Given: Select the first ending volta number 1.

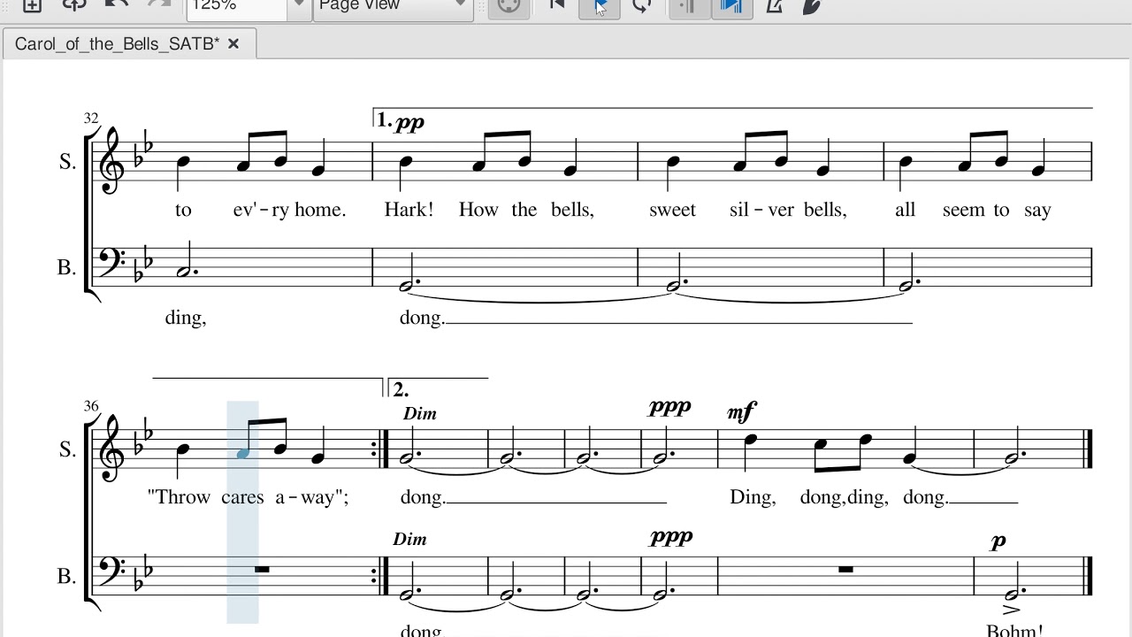Looking at the screenshot, I should pos(383,119).
